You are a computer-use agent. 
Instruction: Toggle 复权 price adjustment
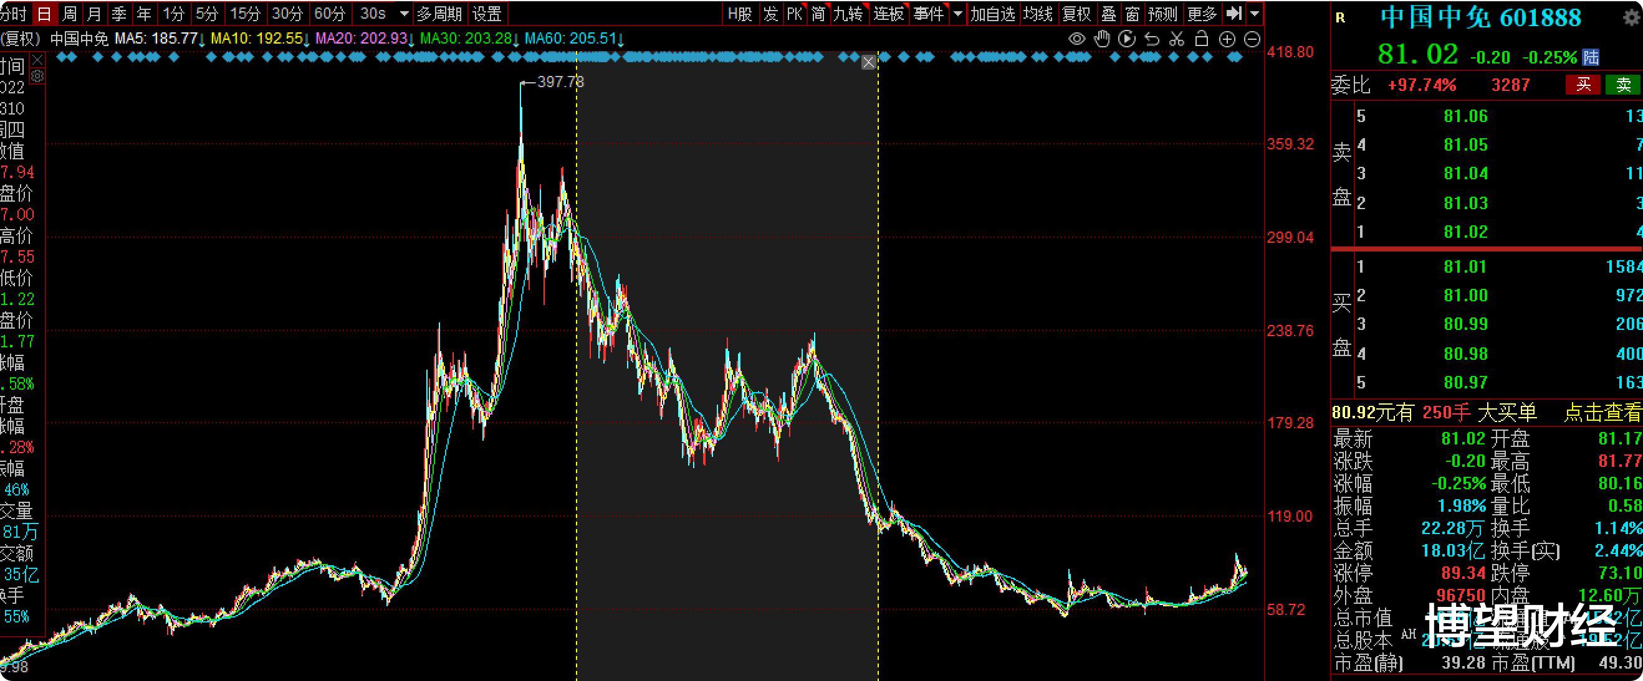1076,13
